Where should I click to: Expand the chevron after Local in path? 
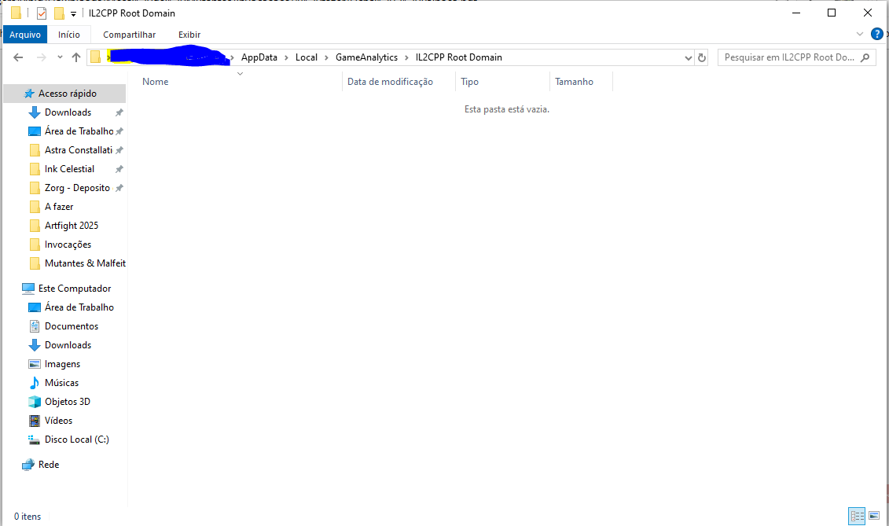click(x=326, y=57)
